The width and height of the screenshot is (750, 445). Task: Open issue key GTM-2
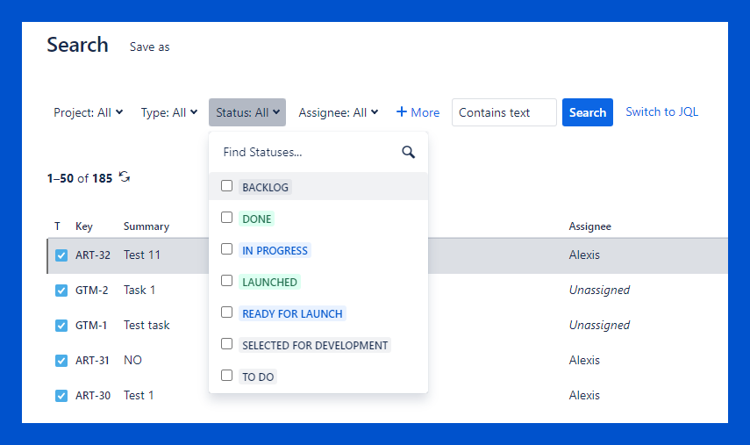point(92,291)
